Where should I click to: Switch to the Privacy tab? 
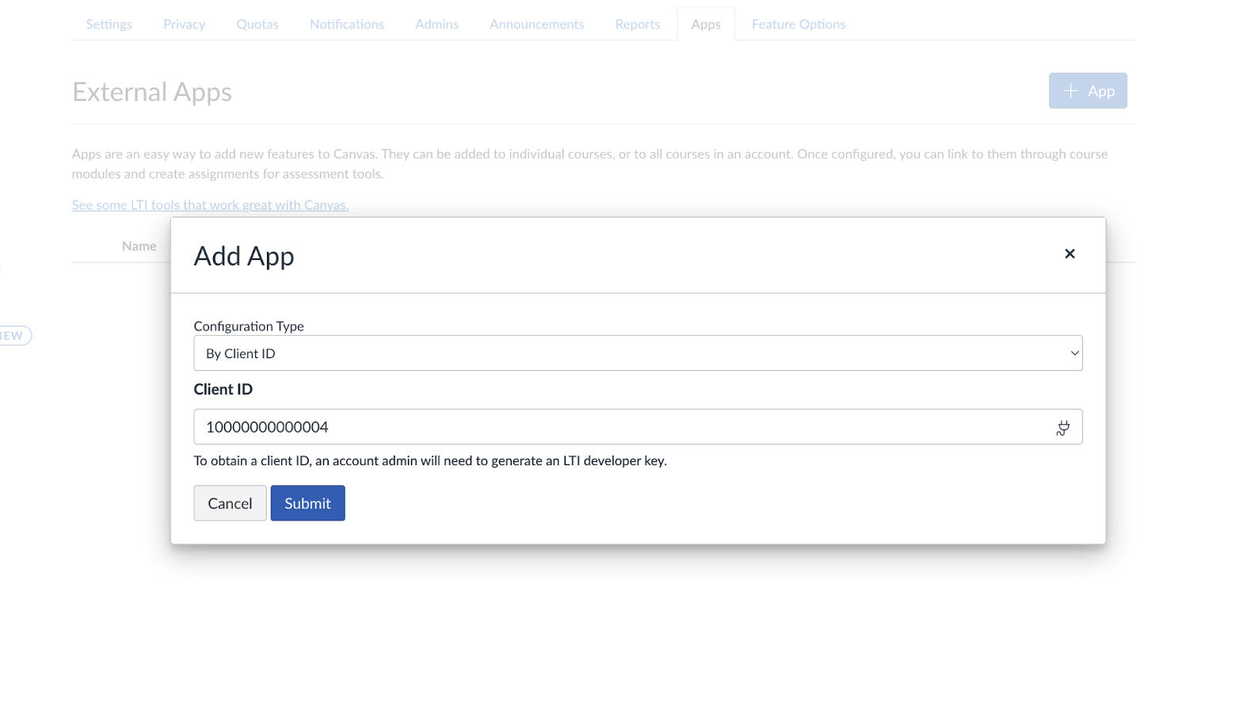185,24
